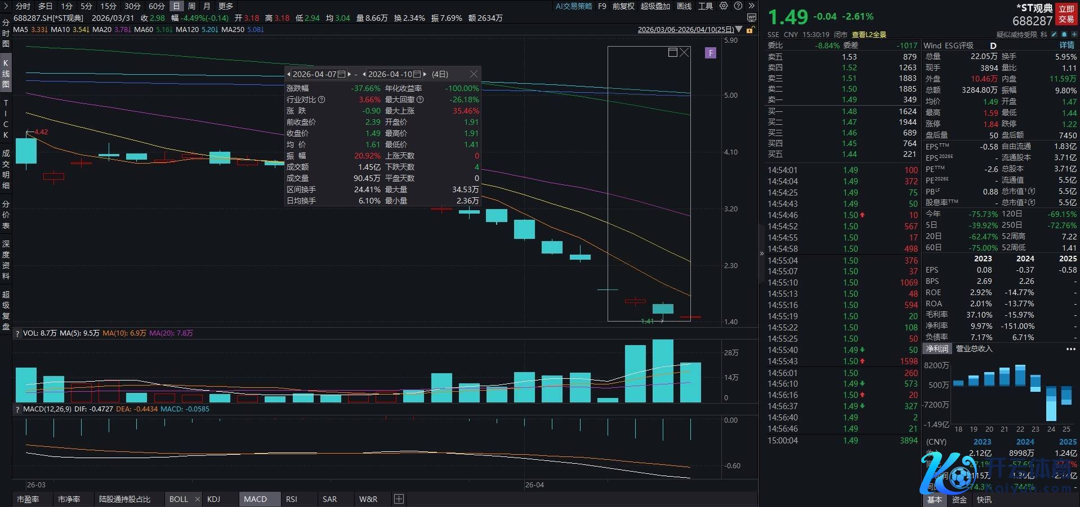Step end date 2026-04-10 forward with right arrow
Viewport: 1080px width, 507px height.
(x=425, y=74)
